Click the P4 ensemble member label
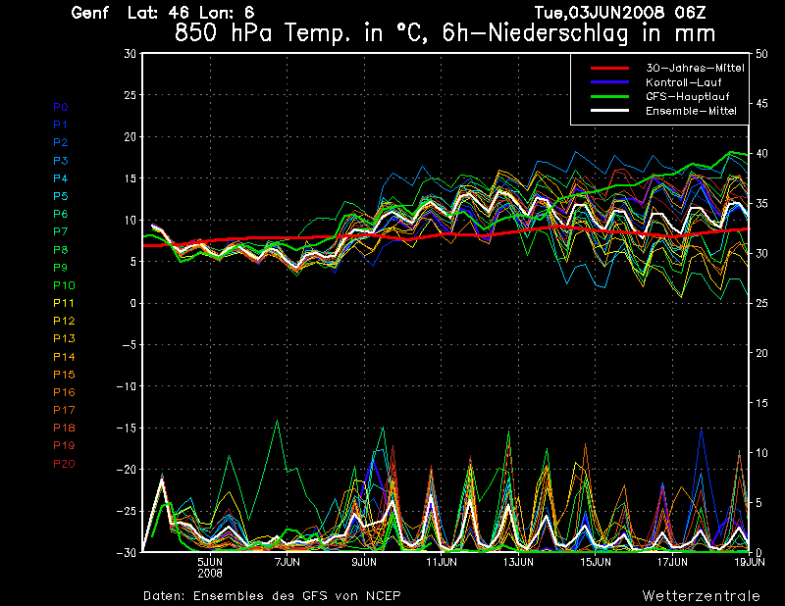This screenshot has height=606, width=785. coord(61,178)
